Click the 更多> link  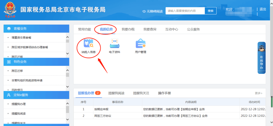[259, 93]
